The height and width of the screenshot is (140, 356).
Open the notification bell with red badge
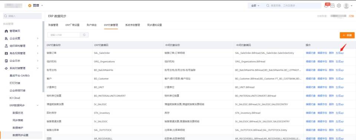pyautogui.click(x=326, y=6)
